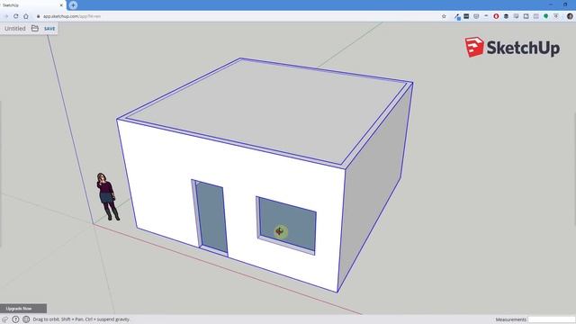Click the lock icon in the address bar
This screenshot has width=576, height=324.
tap(38, 16)
